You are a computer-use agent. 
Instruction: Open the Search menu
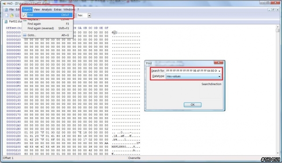(27, 10)
